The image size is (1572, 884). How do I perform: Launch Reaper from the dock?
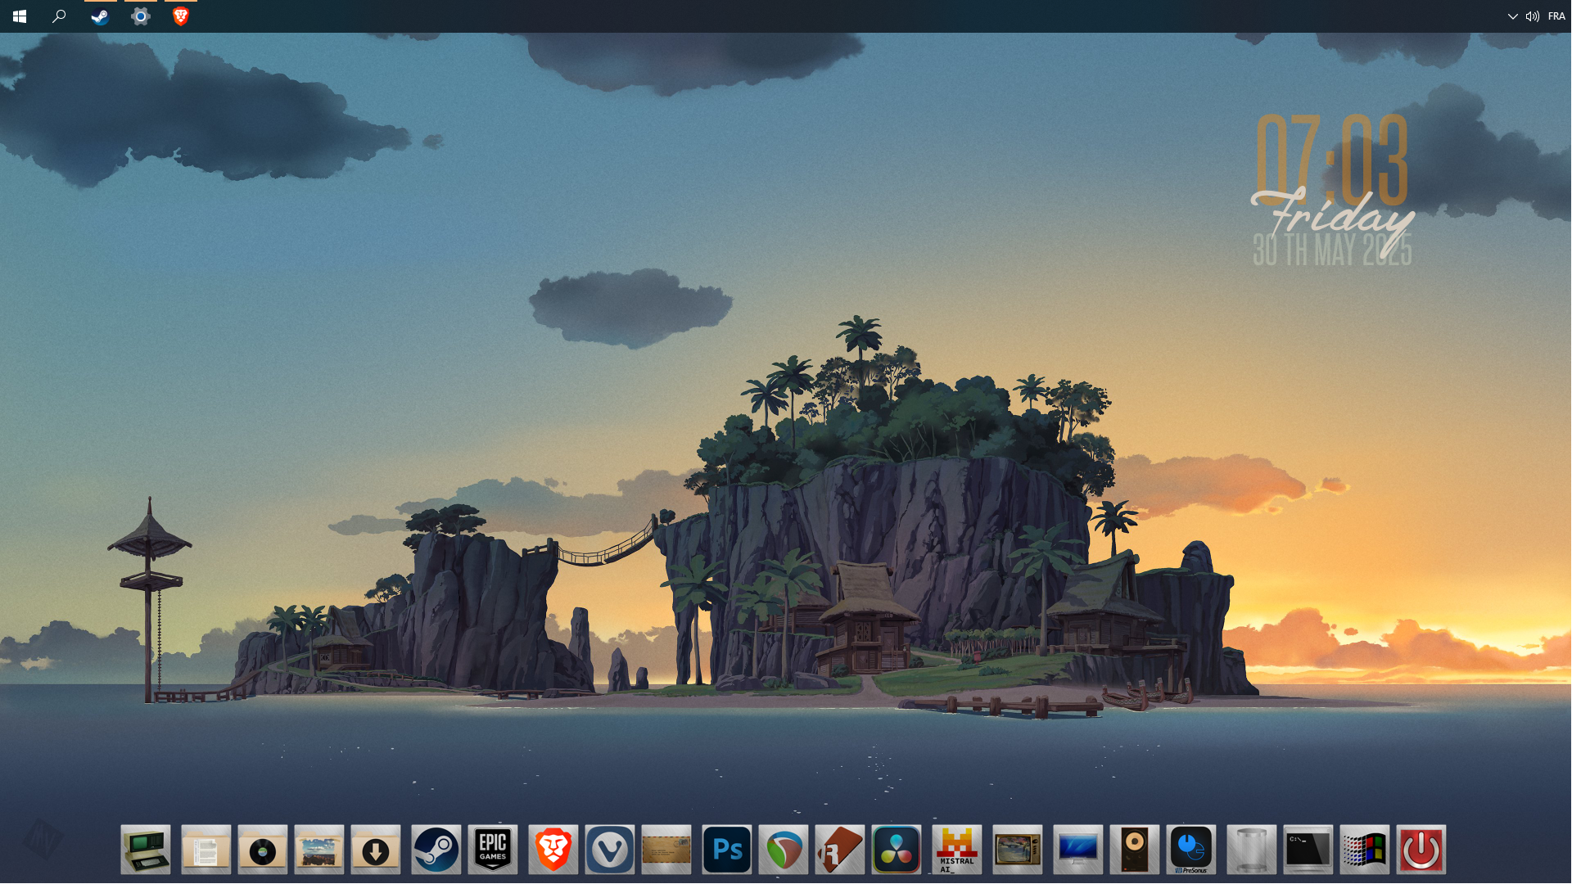pos(784,850)
